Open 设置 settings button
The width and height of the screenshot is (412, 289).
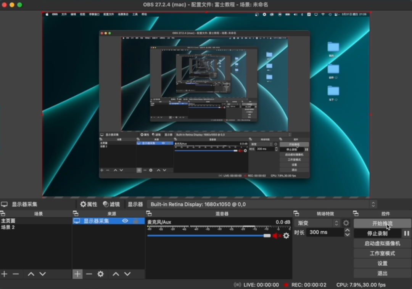point(382,263)
